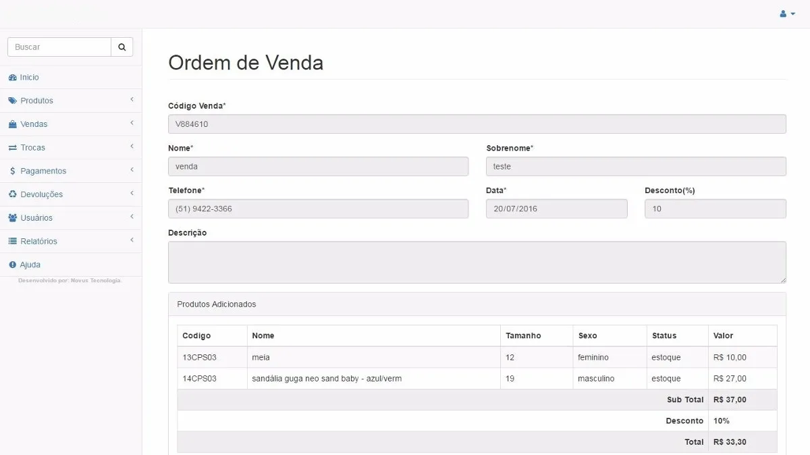The width and height of the screenshot is (810, 455).
Task: Expand the Vendas submenu chevron
Action: [132, 123]
